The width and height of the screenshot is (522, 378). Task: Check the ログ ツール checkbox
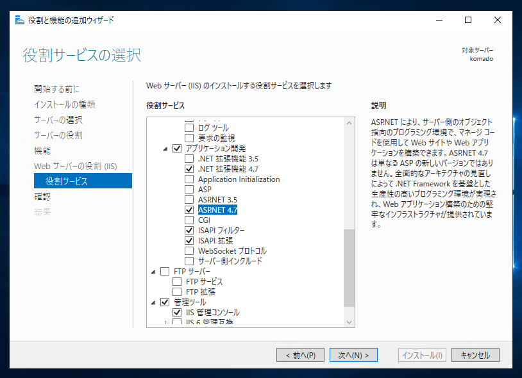pos(189,127)
